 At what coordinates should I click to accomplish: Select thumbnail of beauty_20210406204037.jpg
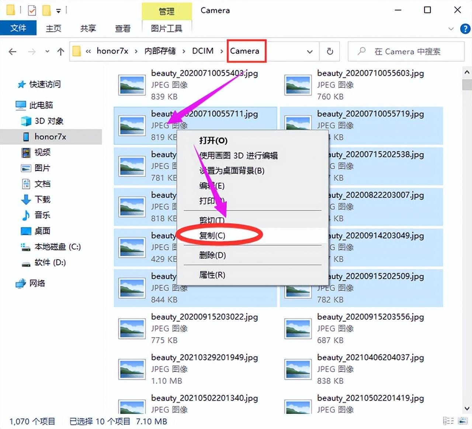click(298, 370)
